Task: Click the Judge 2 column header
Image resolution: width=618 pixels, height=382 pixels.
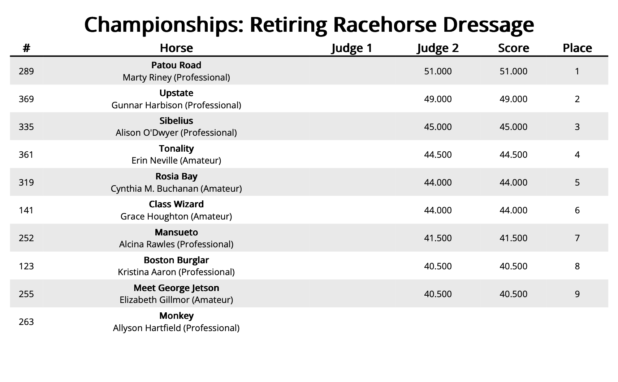Action: tap(438, 48)
